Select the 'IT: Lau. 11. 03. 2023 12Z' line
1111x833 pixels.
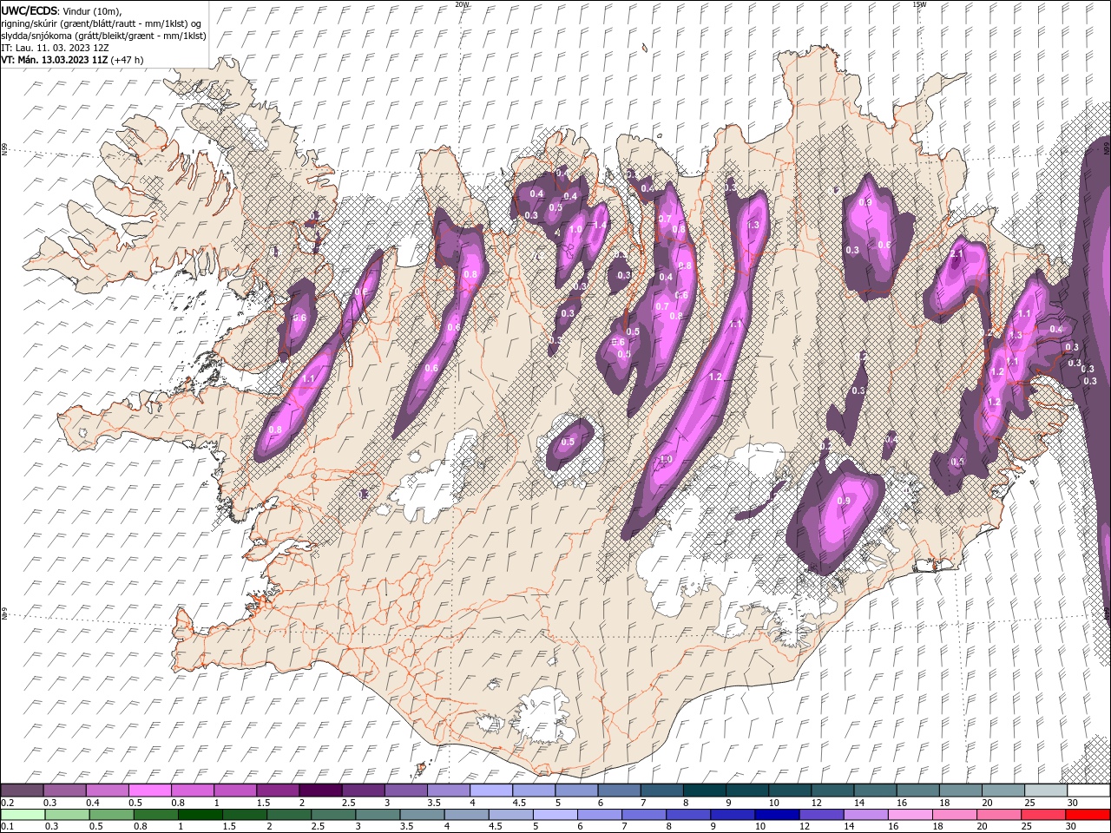pyautogui.click(x=53, y=48)
